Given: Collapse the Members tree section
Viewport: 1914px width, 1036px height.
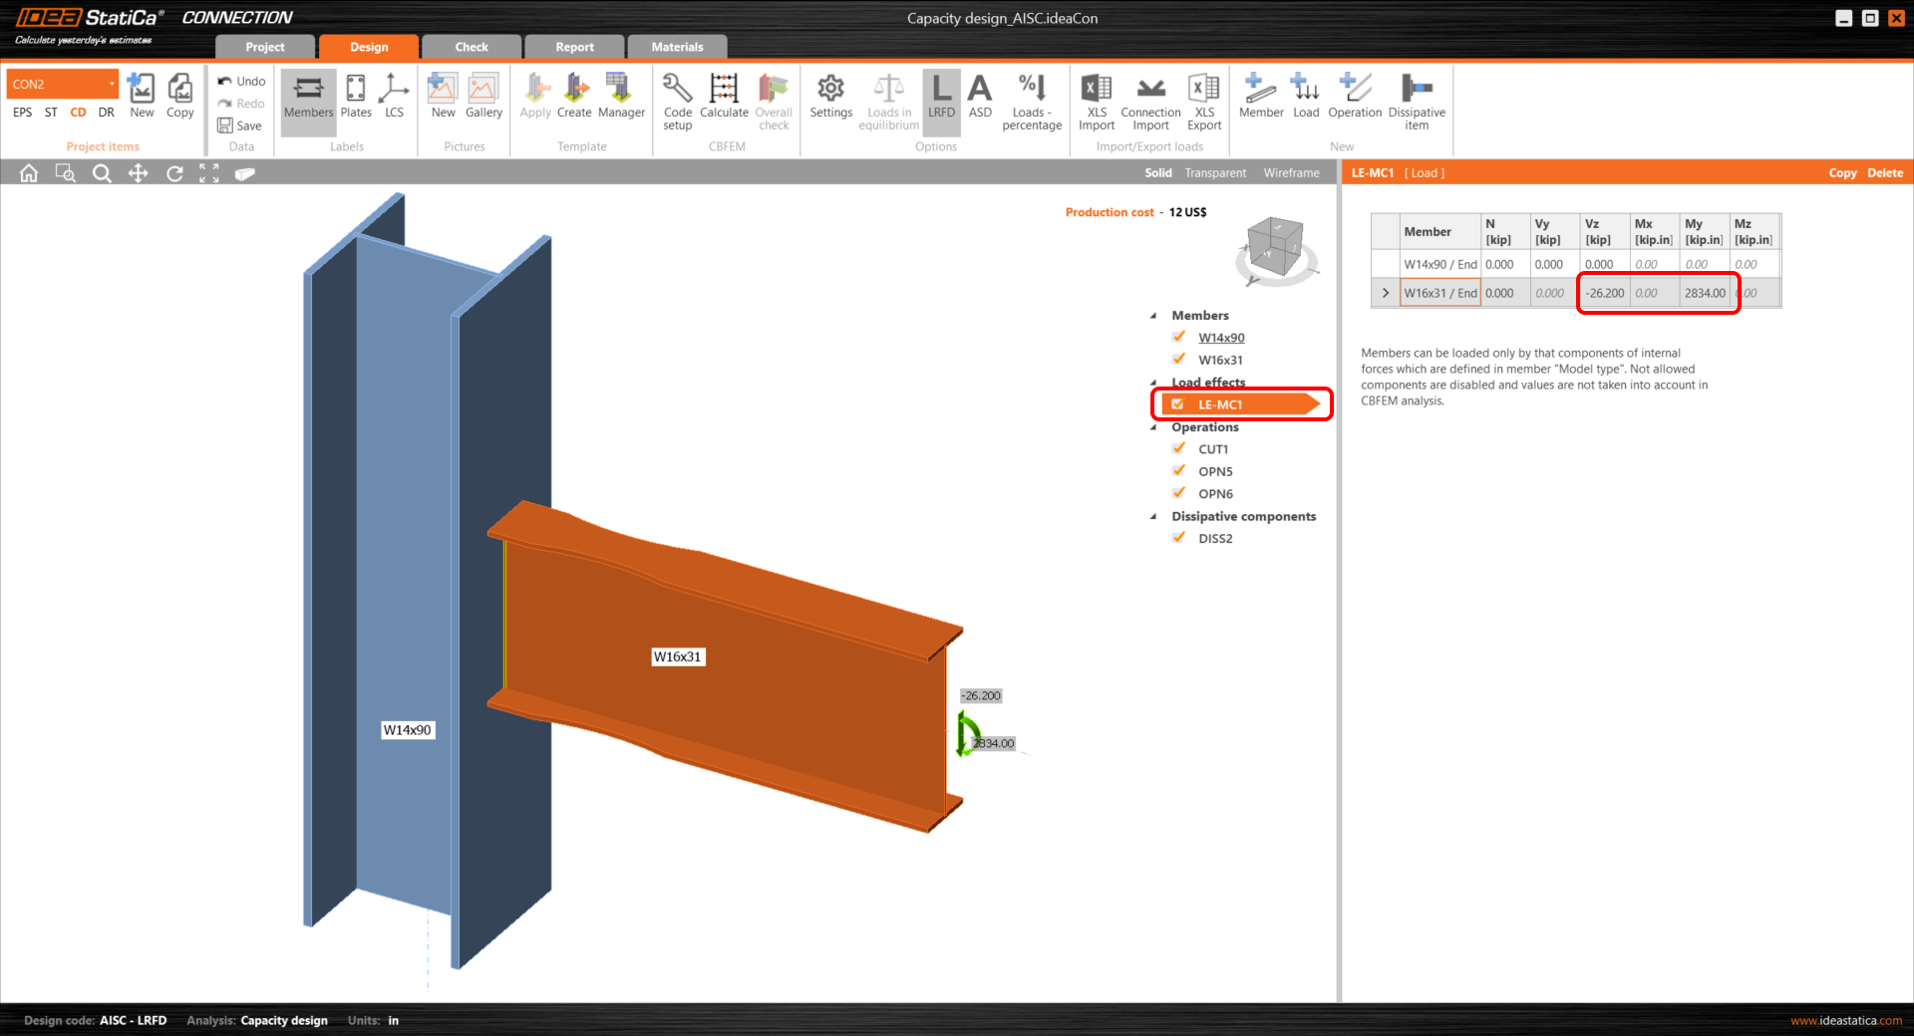Looking at the screenshot, I should pos(1154,316).
